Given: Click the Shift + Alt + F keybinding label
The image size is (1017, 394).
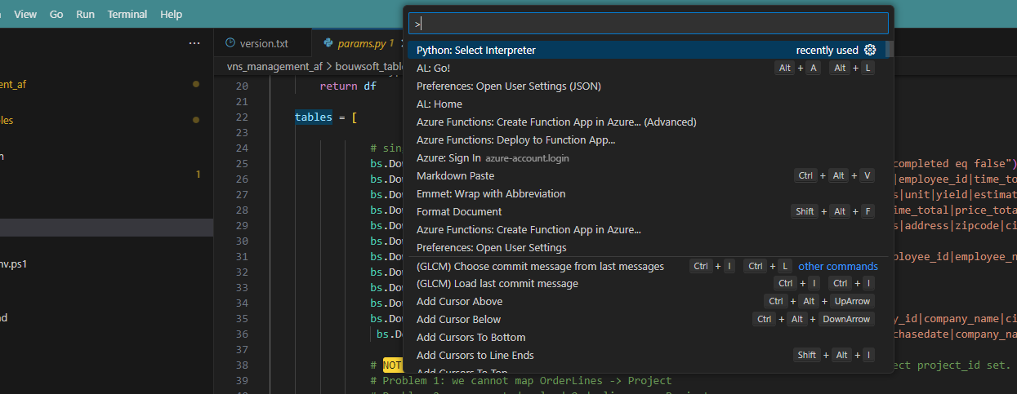Looking at the screenshot, I should tap(833, 211).
